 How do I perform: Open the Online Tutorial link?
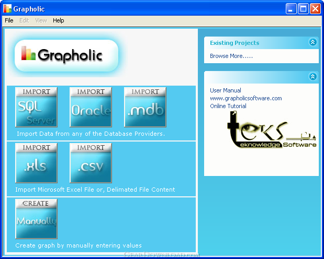228,106
